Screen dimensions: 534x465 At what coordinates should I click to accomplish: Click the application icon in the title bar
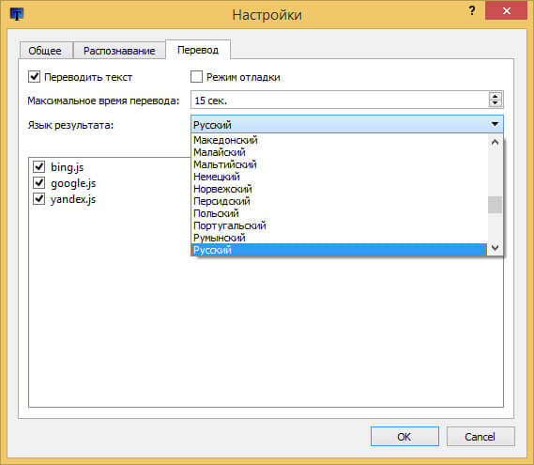16,14
